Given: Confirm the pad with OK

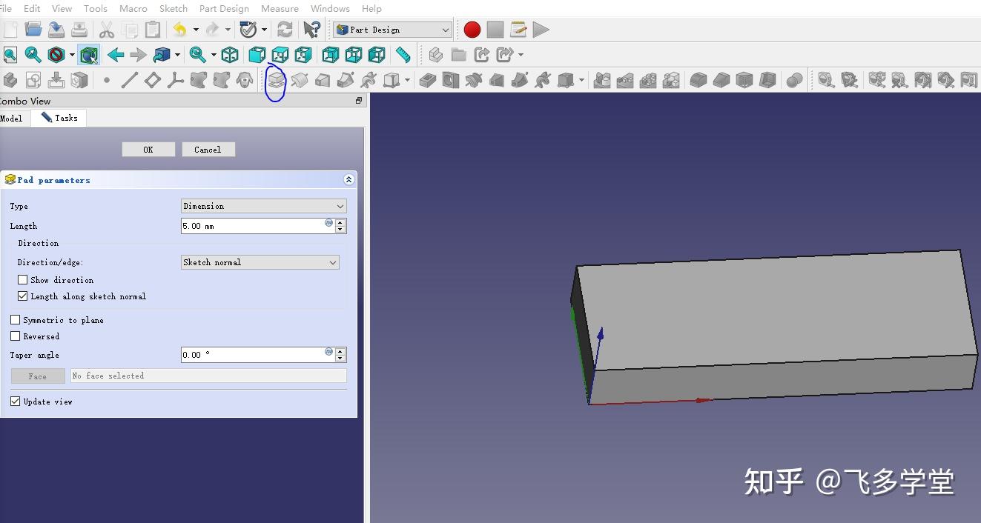Looking at the screenshot, I should pyautogui.click(x=148, y=149).
